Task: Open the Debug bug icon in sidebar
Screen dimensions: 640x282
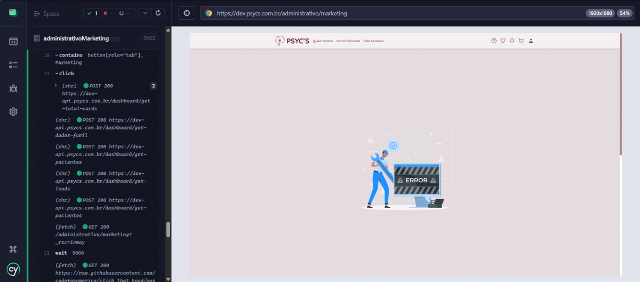Action: (13, 88)
